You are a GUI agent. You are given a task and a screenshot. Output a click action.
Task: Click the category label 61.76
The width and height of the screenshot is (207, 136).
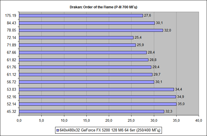[x=11, y=67]
